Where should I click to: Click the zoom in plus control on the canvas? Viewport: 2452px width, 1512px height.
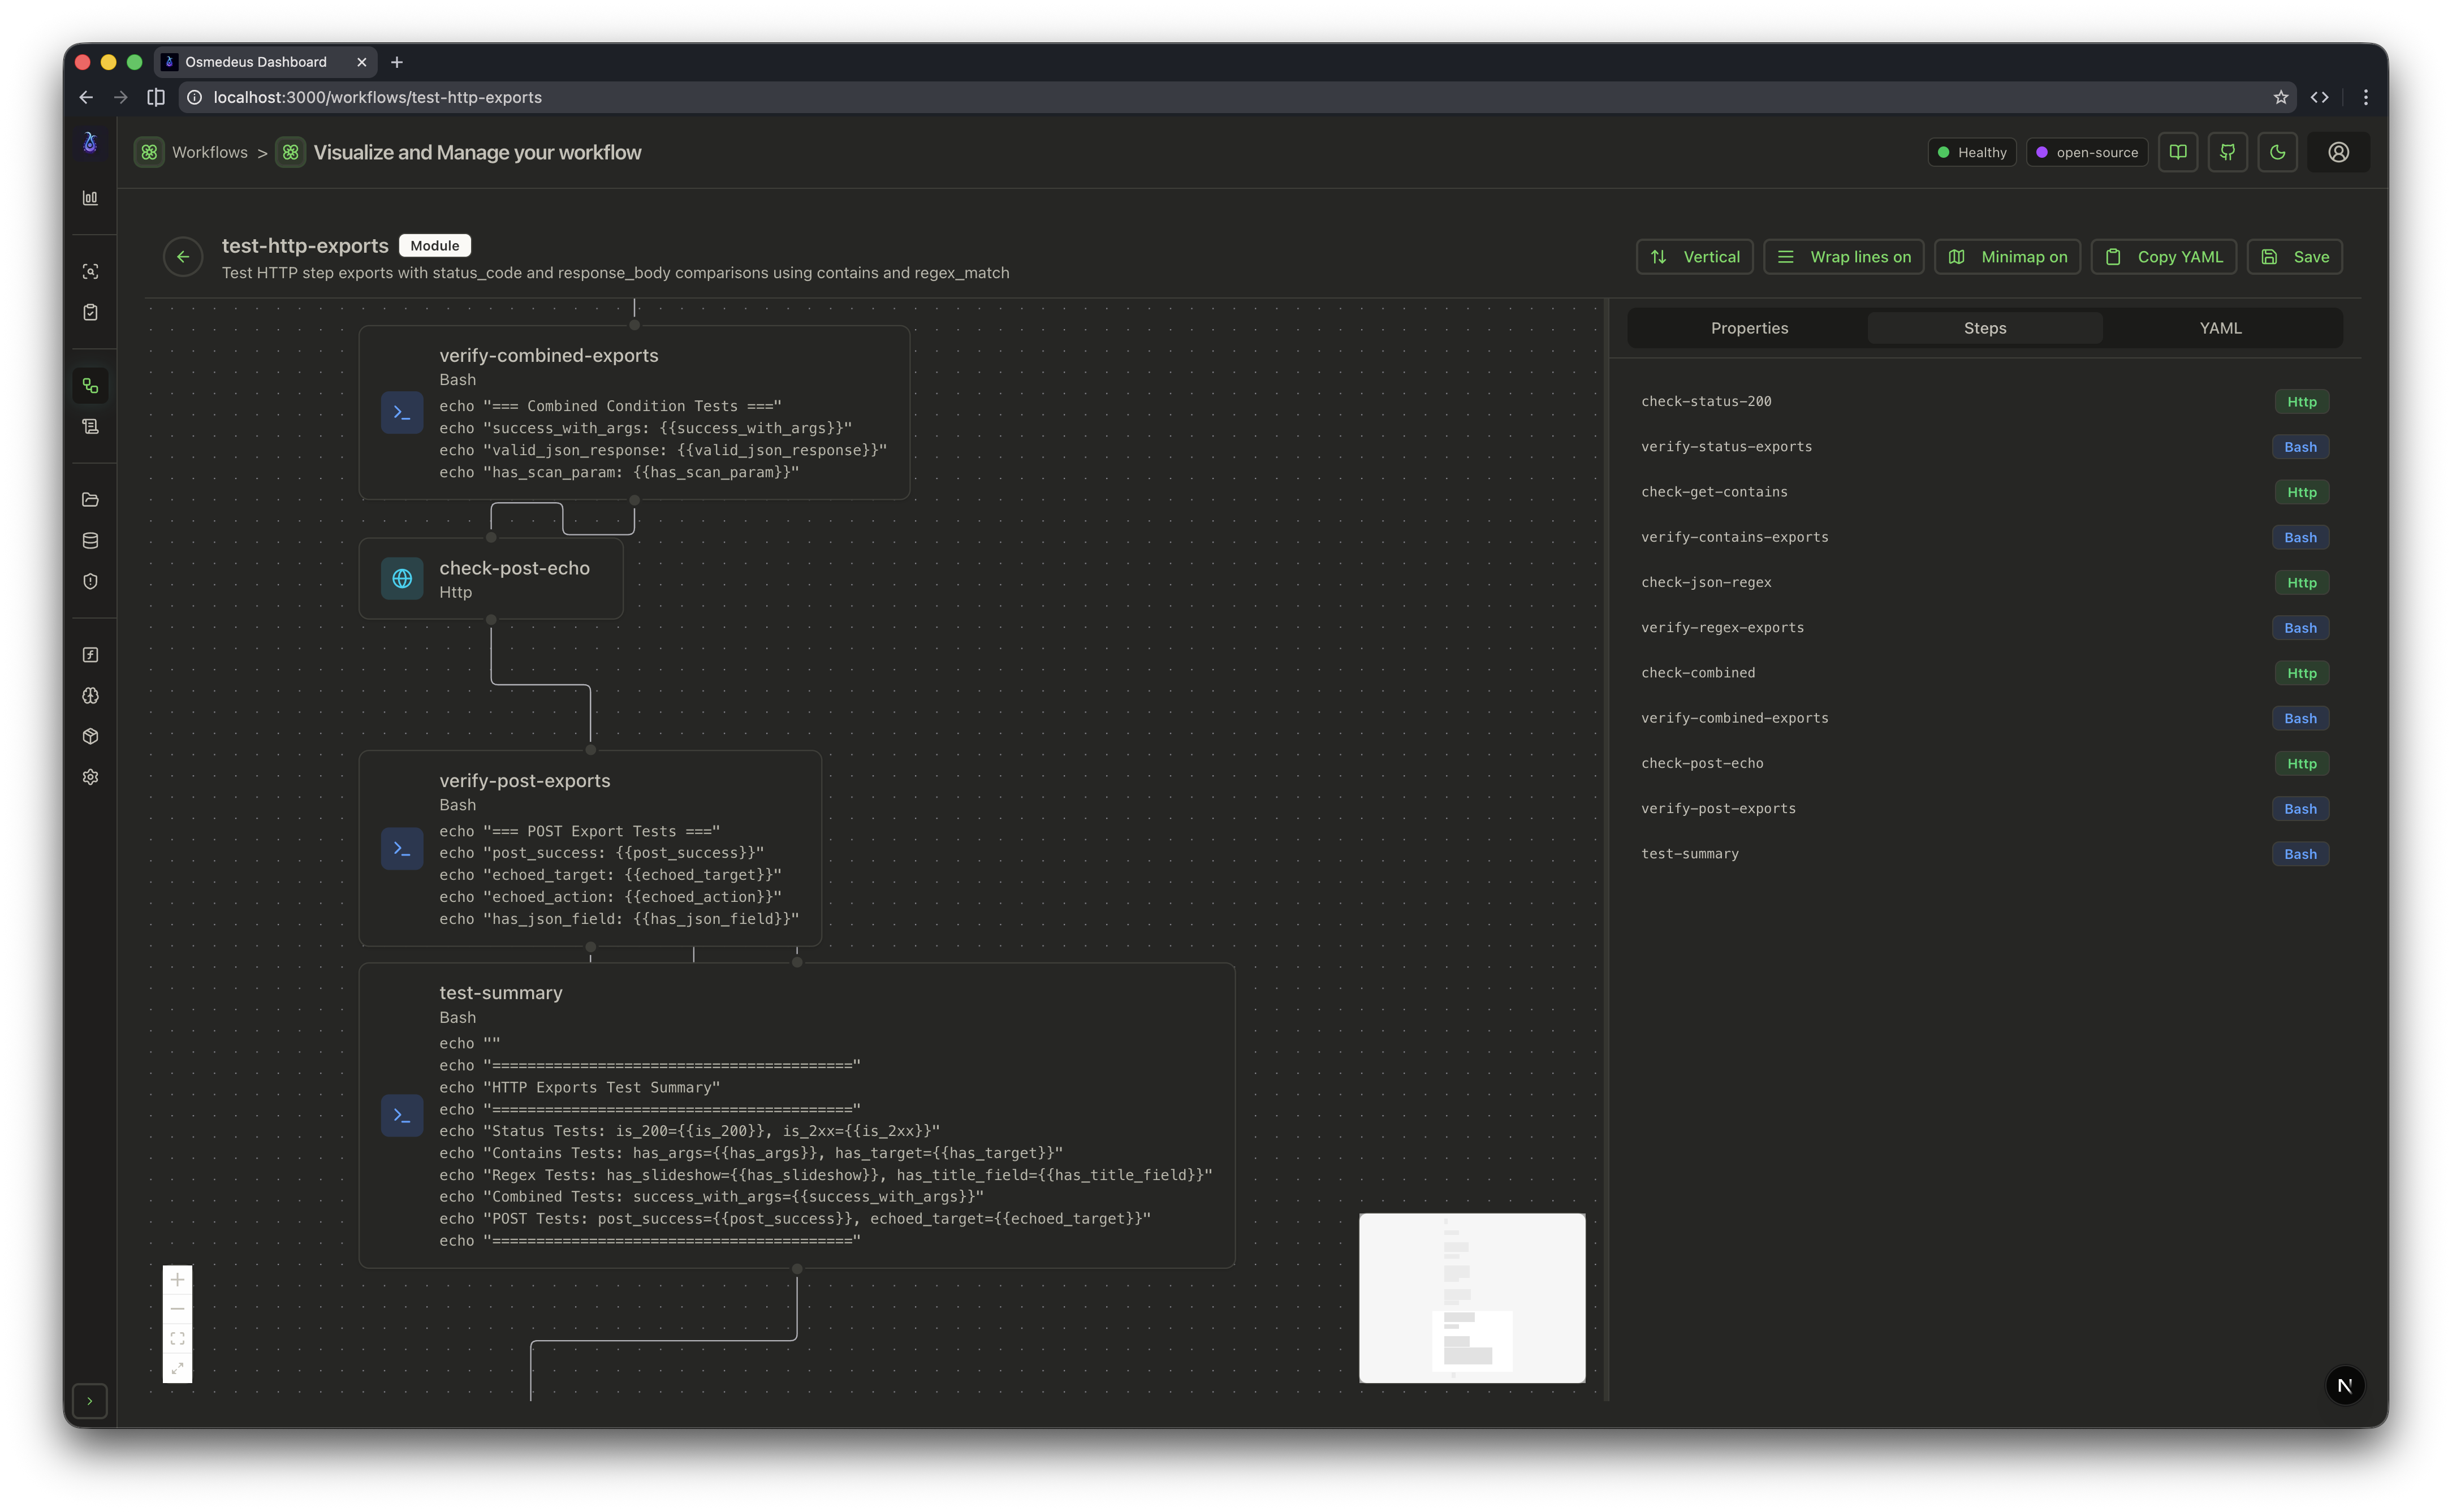tap(178, 1279)
